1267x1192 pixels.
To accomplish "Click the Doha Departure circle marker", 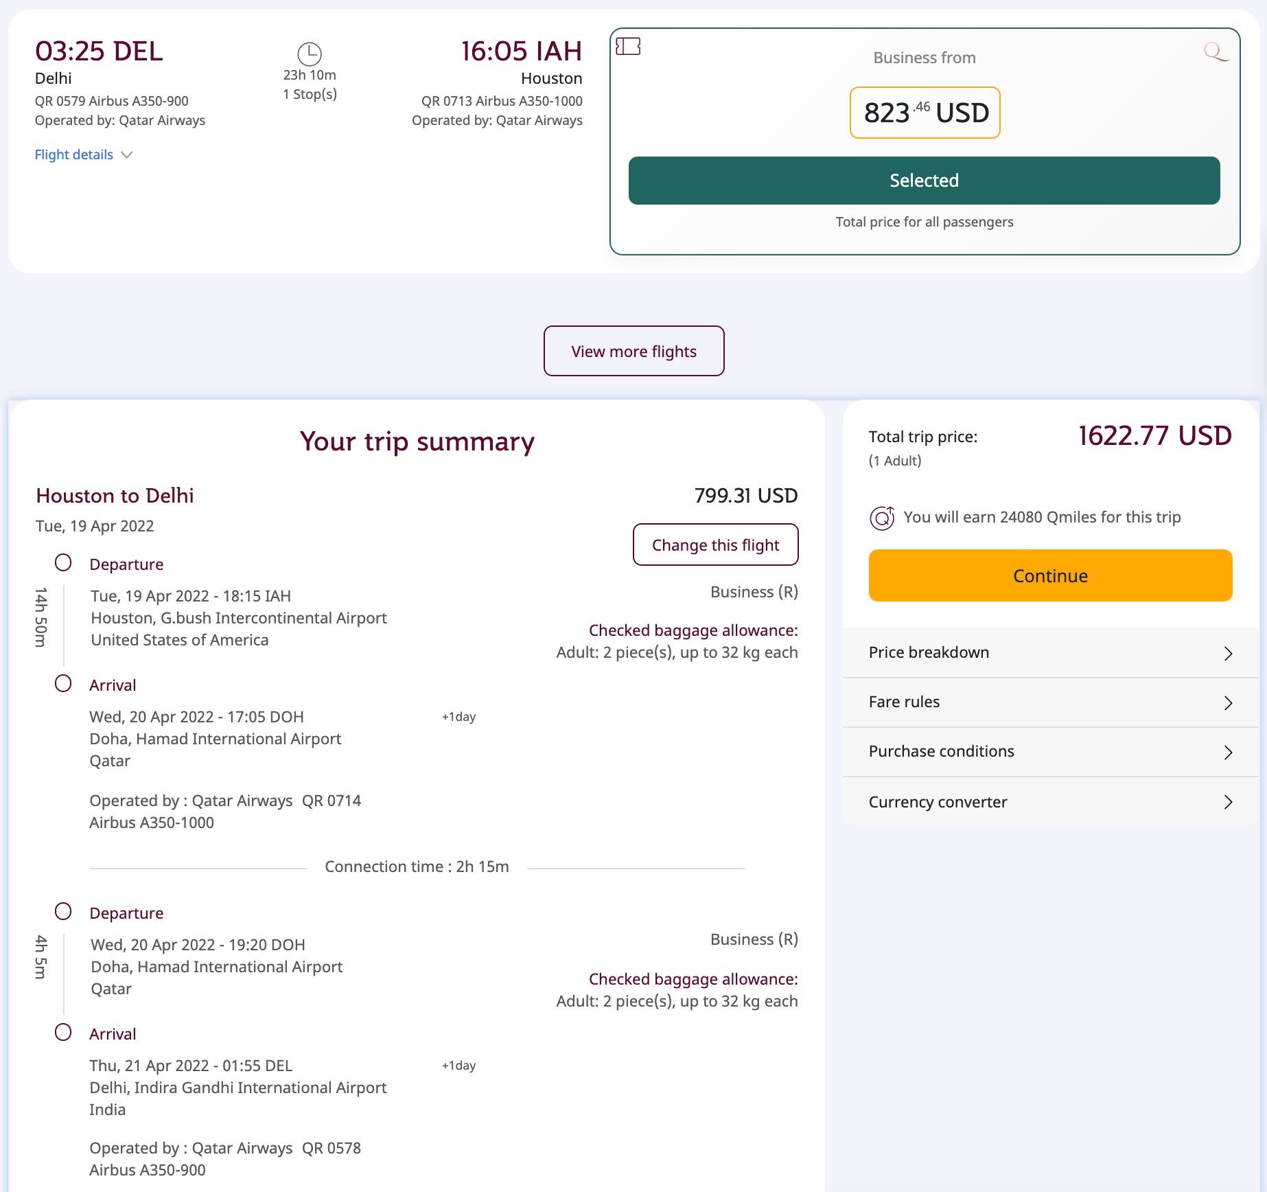I will [63, 912].
